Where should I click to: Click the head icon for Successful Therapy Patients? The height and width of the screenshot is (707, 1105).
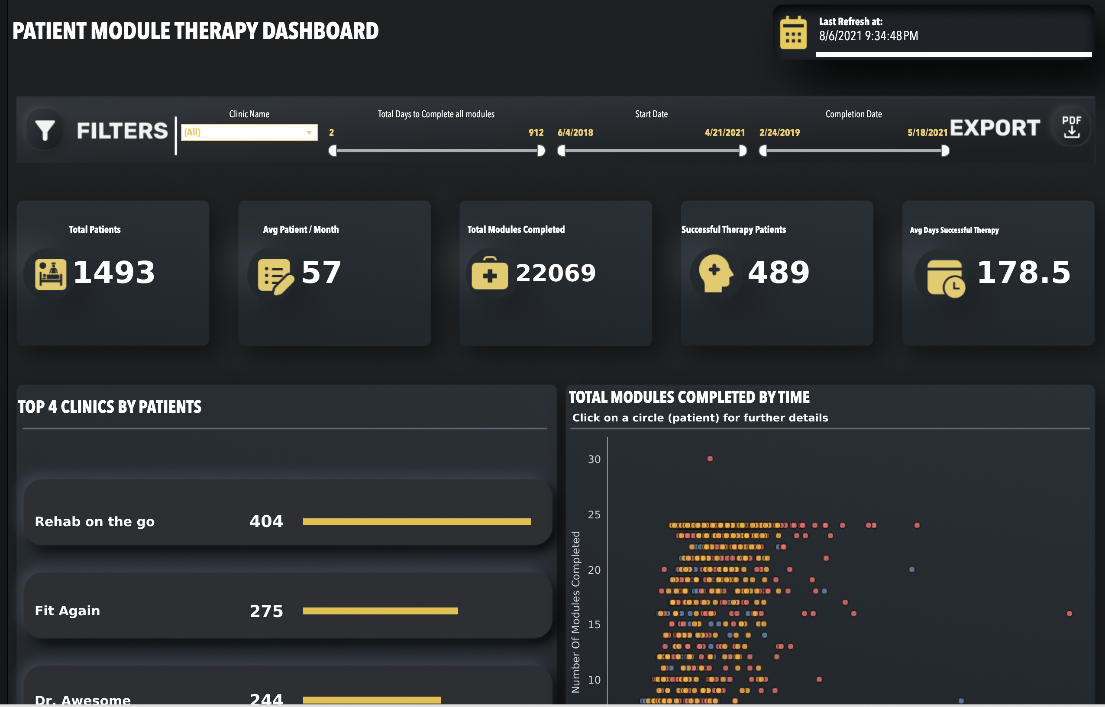tap(714, 273)
